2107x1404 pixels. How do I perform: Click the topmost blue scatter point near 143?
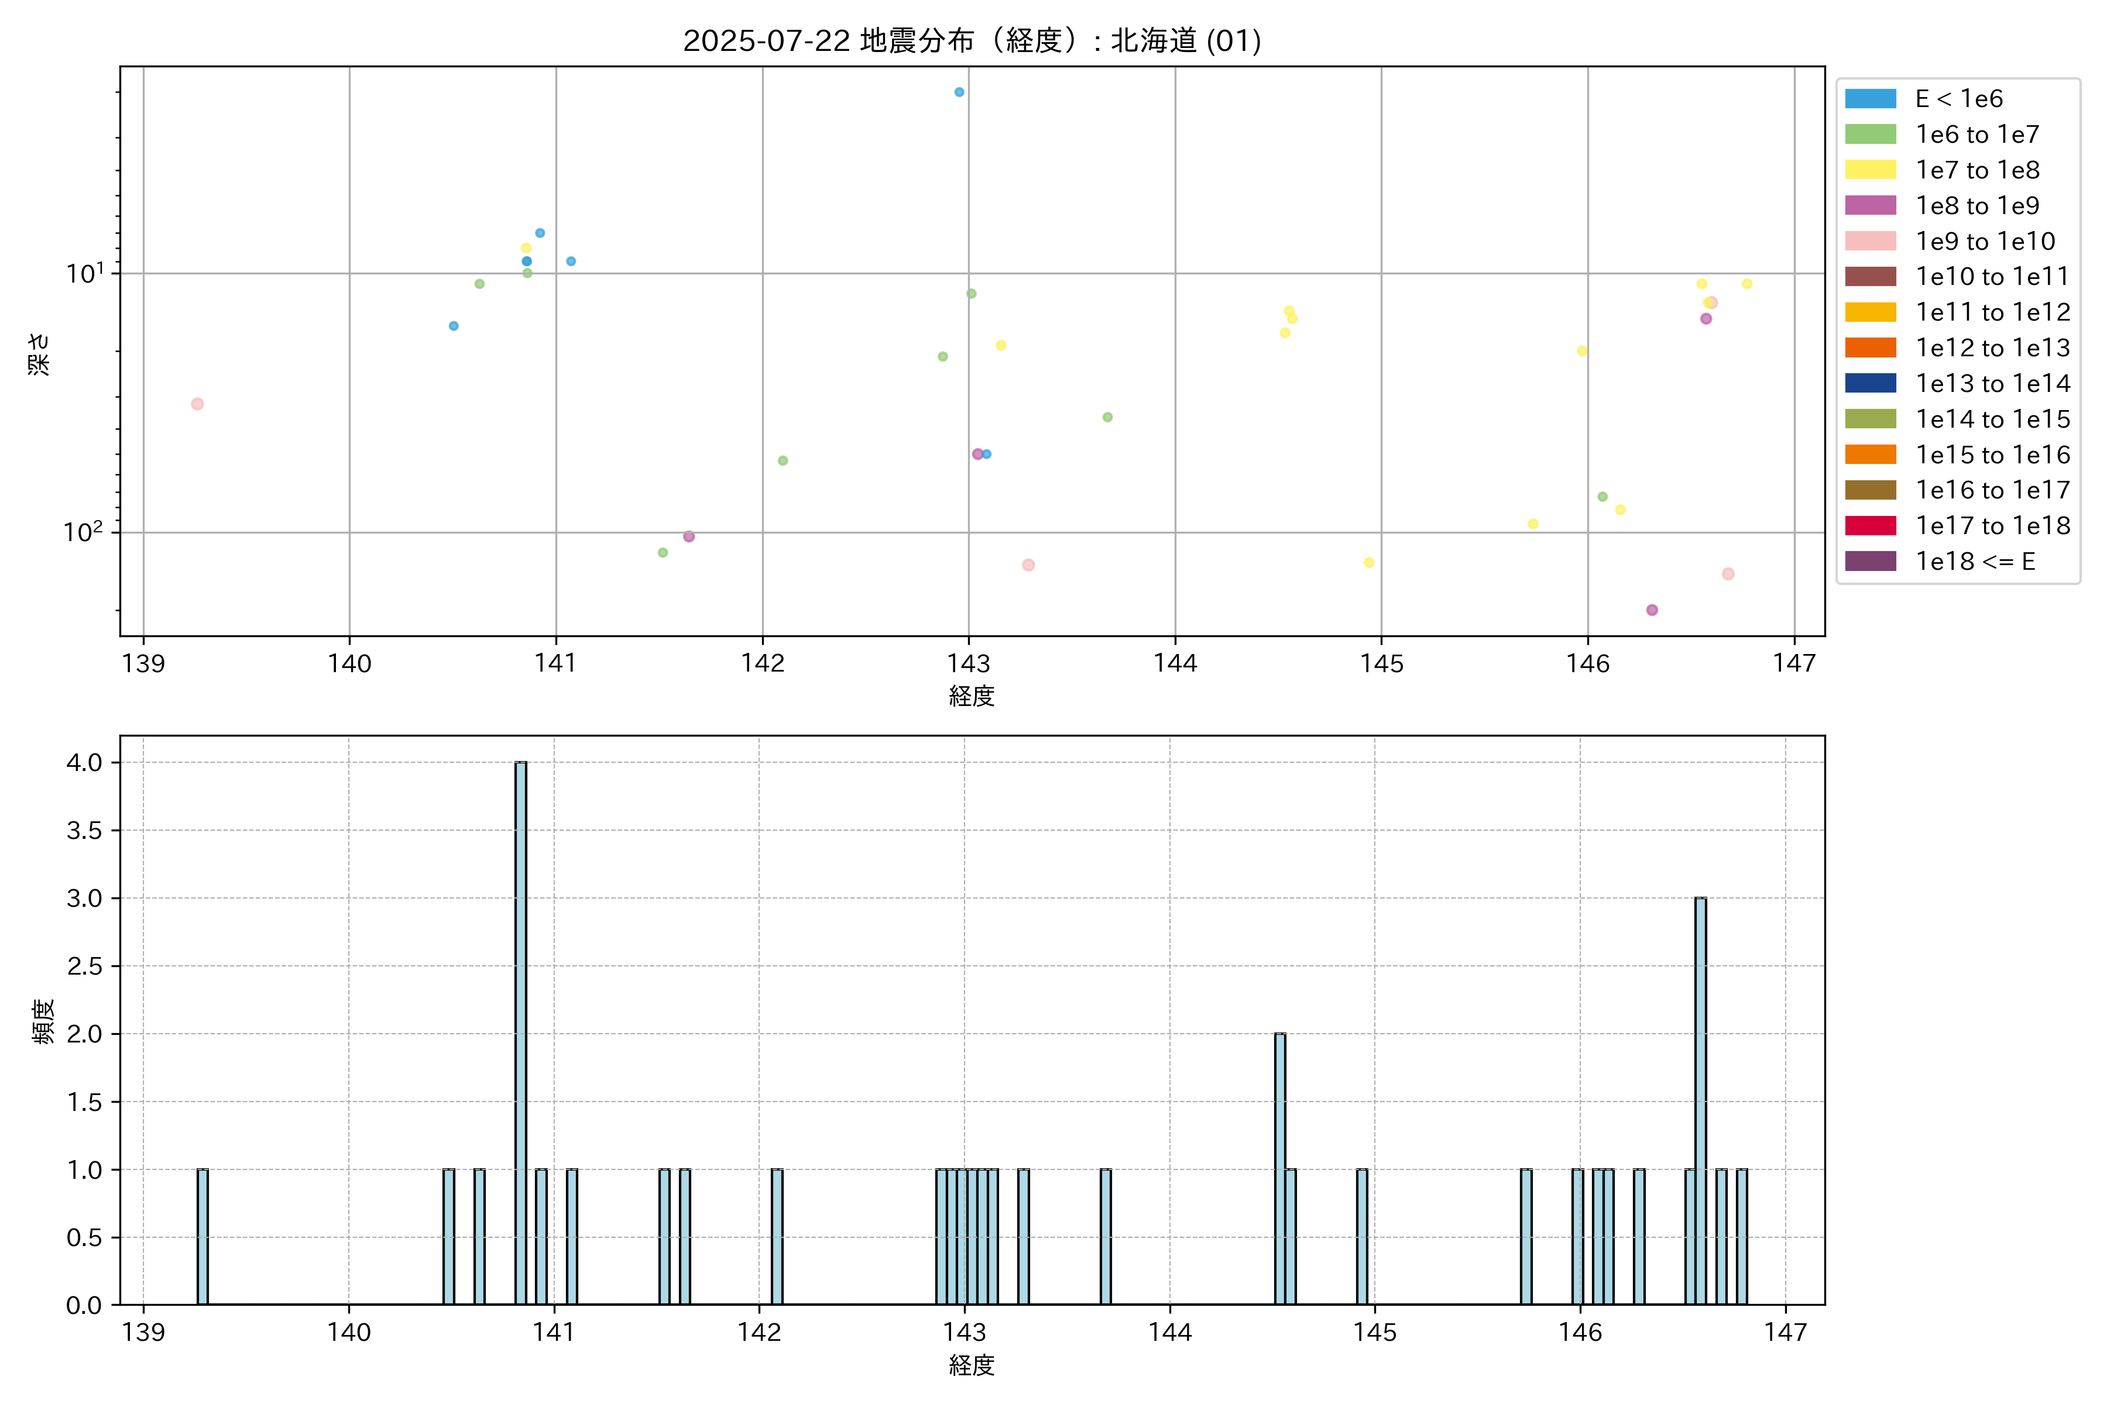[x=959, y=92]
